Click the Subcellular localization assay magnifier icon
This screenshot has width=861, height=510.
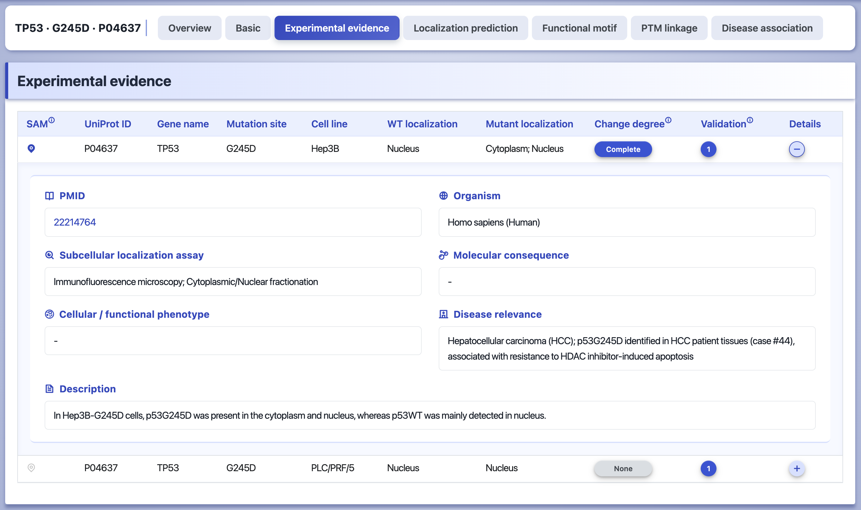pyautogui.click(x=49, y=255)
